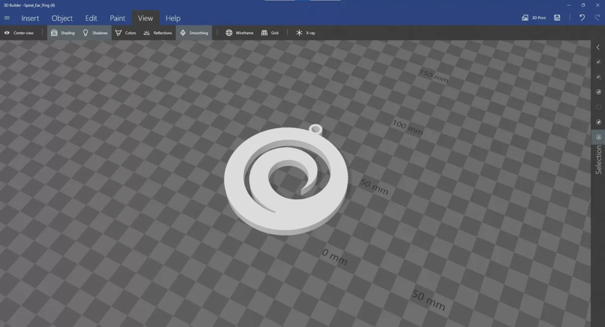Undo the last action
605x327 pixels.
tap(582, 18)
